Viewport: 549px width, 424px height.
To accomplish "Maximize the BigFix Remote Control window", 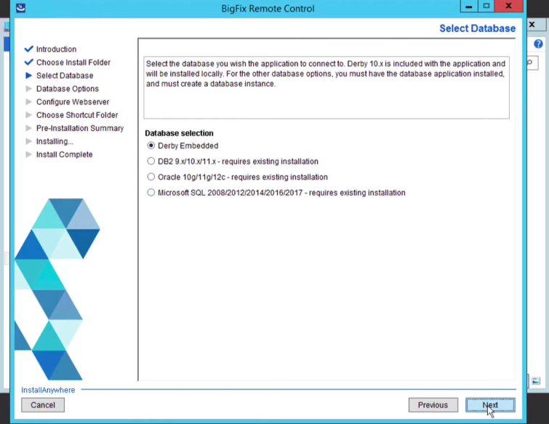I will point(486,7).
